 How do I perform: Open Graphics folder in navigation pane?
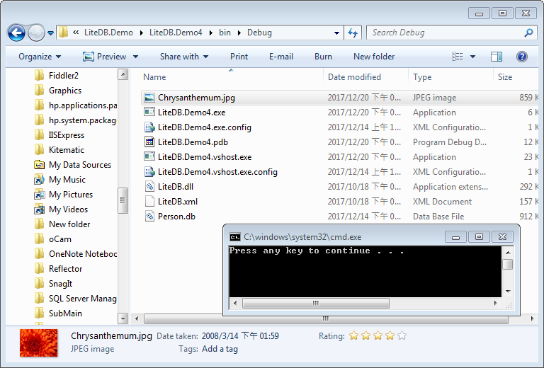tap(58, 91)
